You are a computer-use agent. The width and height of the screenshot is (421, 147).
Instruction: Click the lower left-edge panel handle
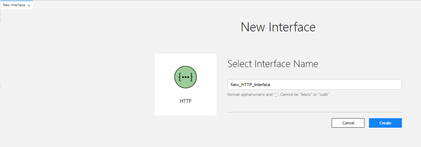[0, 86]
